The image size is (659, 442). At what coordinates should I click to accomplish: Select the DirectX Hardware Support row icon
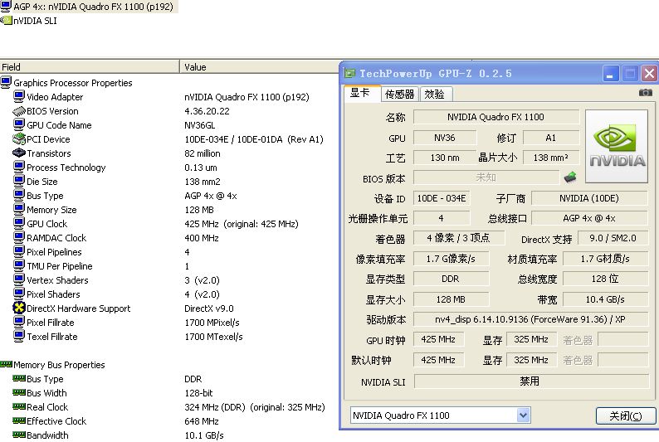point(19,308)
